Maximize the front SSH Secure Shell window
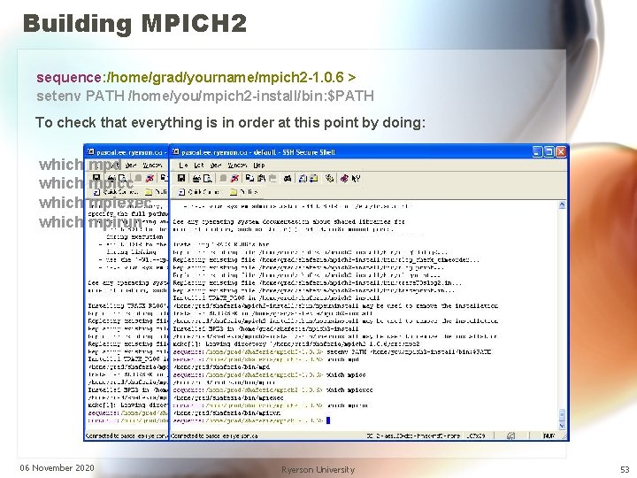Image resolution: width=637 pixels, height=478 pixels. click(x=549, y=151)
